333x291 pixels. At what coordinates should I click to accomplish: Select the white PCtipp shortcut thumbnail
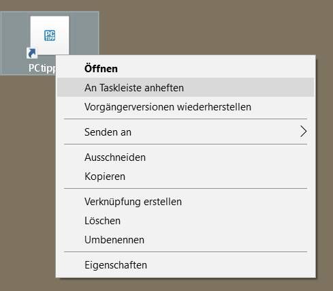click(x=50, y=35)
